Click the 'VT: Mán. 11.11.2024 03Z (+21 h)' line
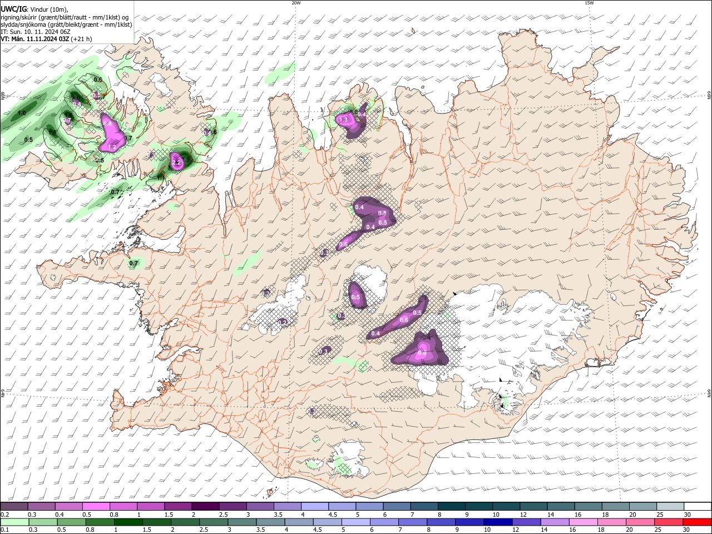Image resolution: width=712 pixels, height=534 pixels. coord(46,39)
